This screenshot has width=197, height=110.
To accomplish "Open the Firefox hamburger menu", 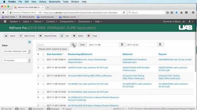I will 193,13.
